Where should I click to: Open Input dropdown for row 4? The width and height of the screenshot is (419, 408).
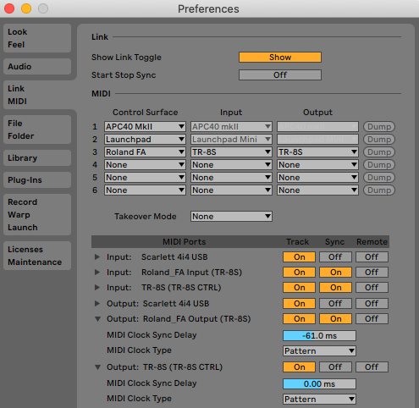(x=231, y=165)
